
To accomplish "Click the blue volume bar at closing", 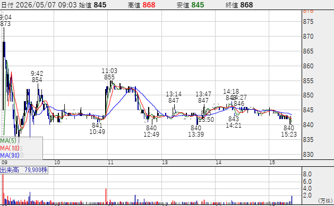I will 292,200.
